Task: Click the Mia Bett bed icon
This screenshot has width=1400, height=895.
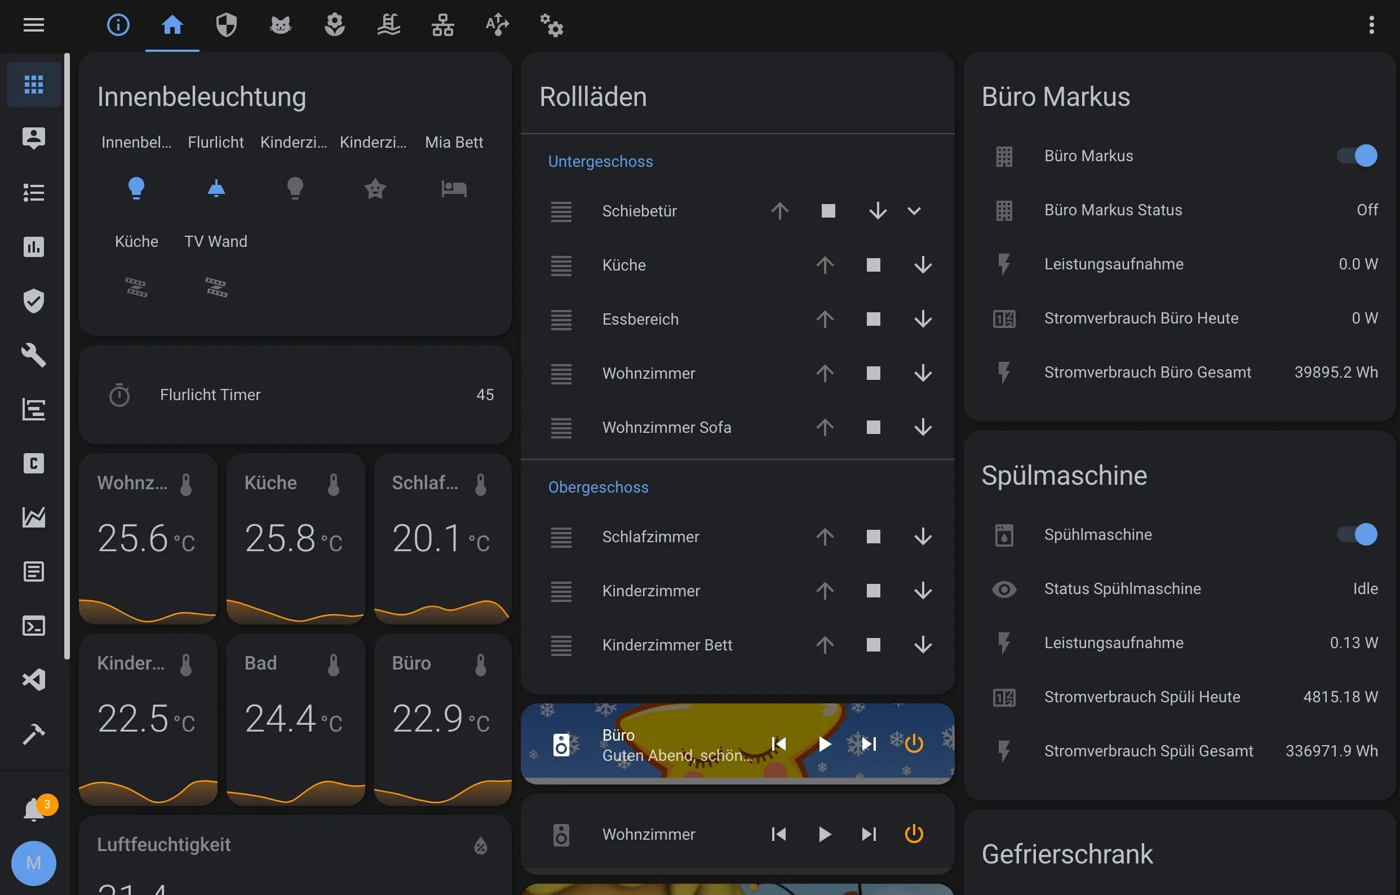Action: click(454, 188)
